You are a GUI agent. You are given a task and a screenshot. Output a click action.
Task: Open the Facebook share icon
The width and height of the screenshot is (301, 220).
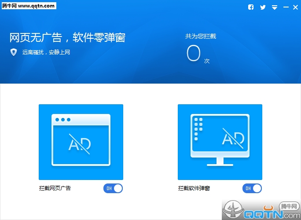coord(251,7)
